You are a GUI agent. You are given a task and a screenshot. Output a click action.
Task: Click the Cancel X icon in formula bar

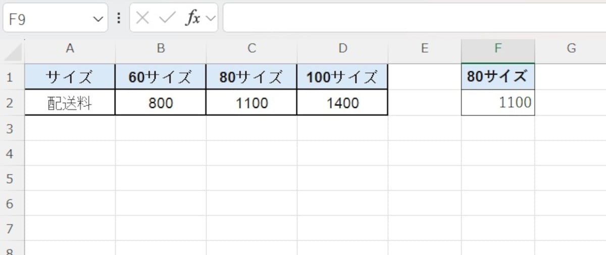click(x=143, y=18)
